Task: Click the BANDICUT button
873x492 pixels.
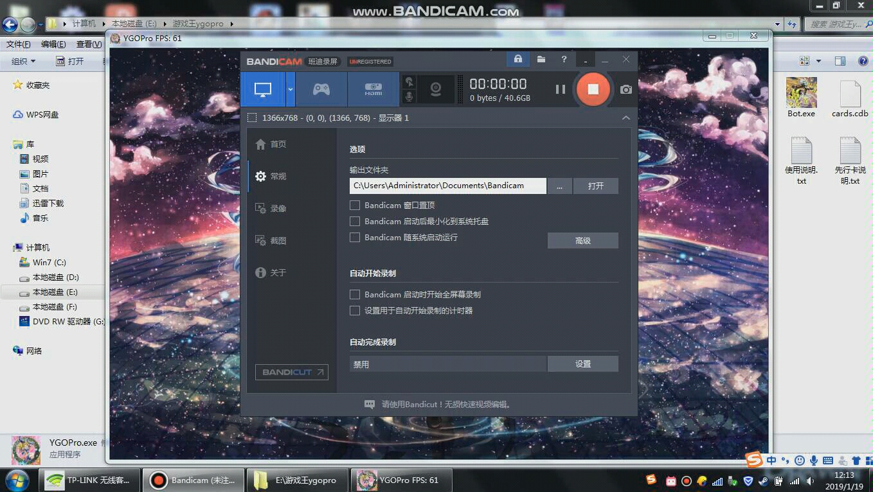Action: [292, 372]
